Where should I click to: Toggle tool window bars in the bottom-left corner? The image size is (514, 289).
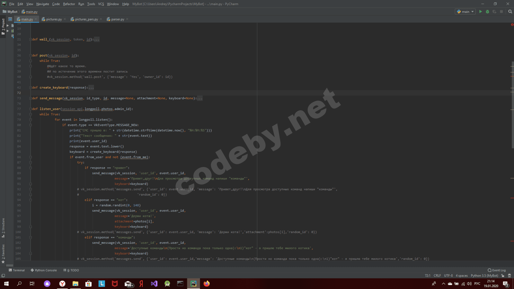[3, 276]
